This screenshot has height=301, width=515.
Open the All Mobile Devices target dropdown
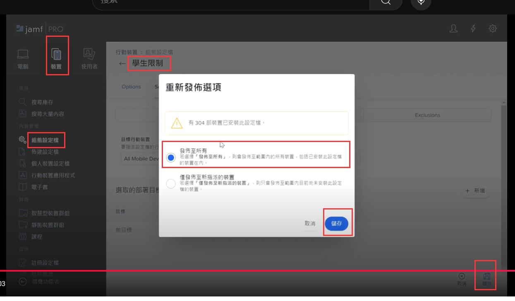coord(141,159)
